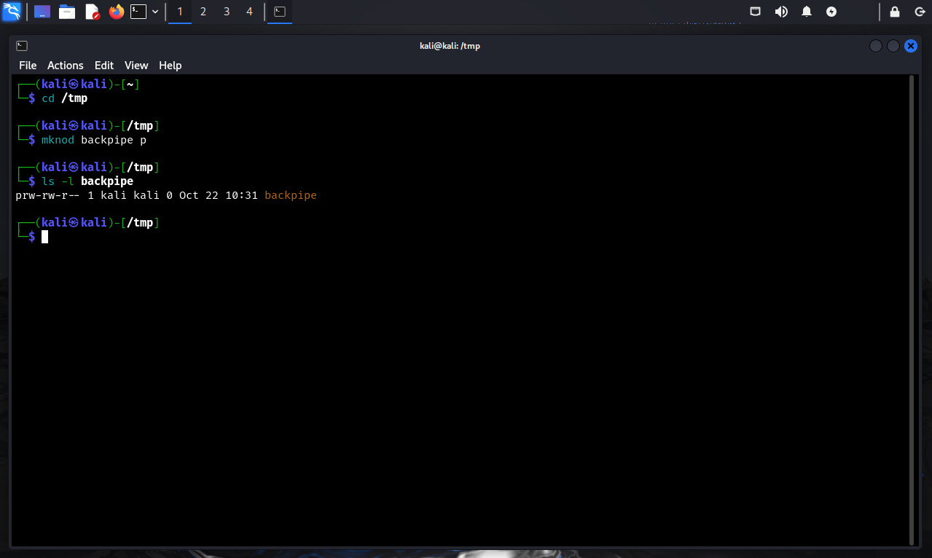
Task: Open the network connection tray icon
Action: point(756,12)
